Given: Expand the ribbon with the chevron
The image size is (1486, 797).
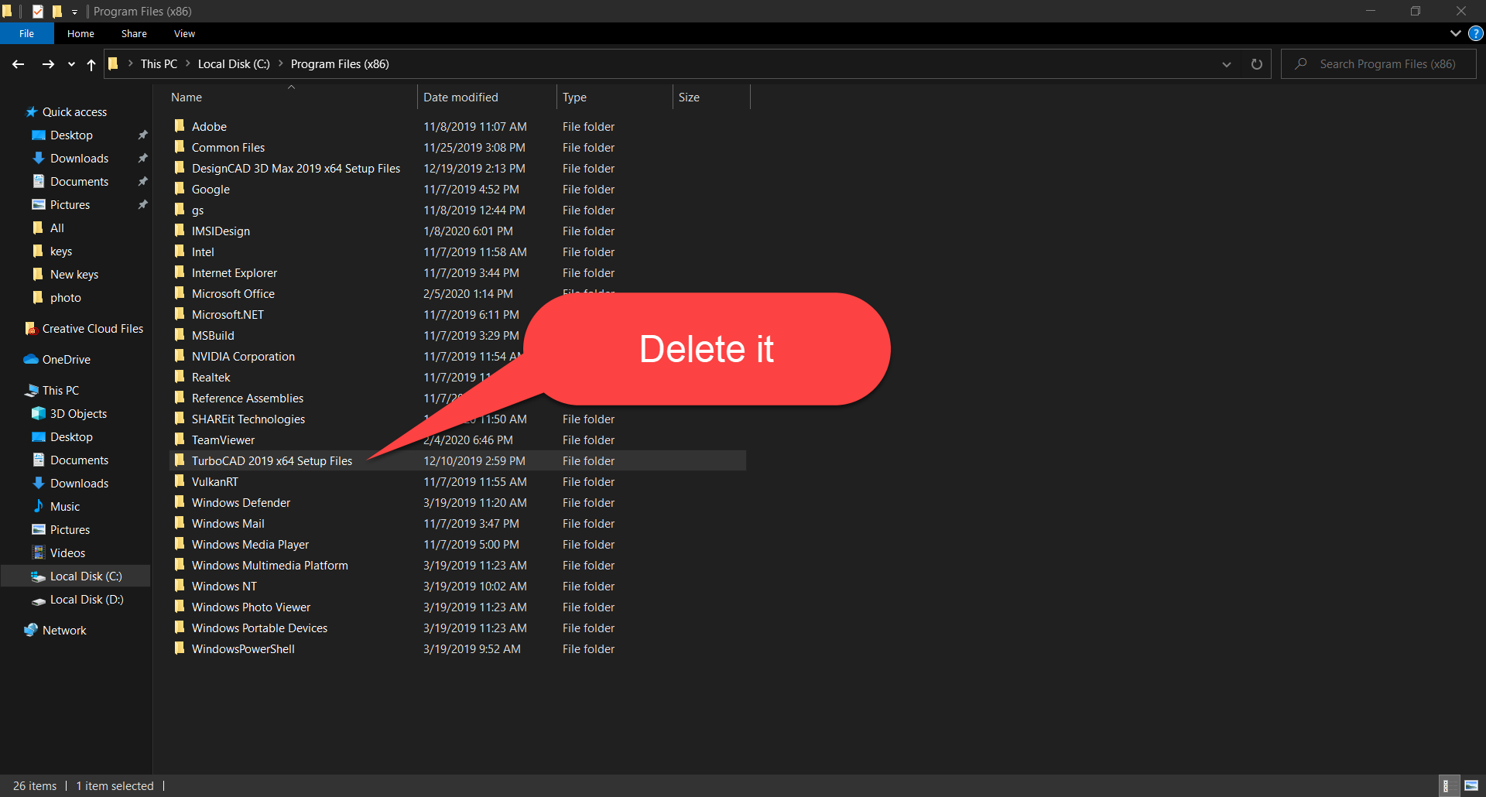Looking at the screenshot, I should 1455,33.
